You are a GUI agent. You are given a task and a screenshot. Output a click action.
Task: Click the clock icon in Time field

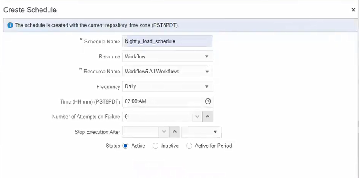pyautogui.click(x=207, y=101)
